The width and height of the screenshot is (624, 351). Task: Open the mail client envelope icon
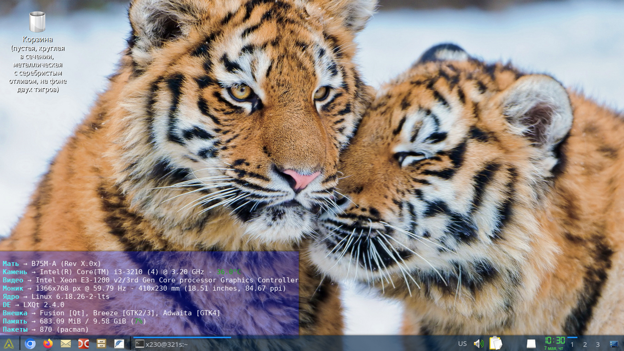click(x=66, y=344)
